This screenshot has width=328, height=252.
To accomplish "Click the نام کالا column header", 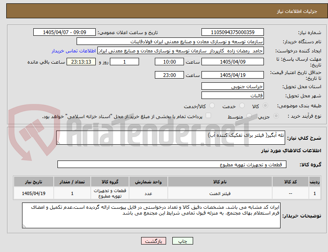I will click(220, 182).
